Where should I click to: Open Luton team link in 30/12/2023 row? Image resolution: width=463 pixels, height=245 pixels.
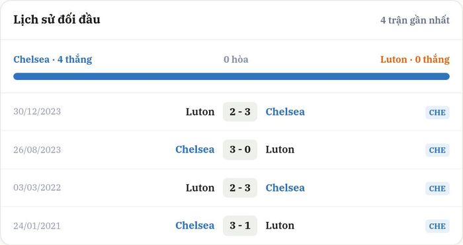(200, 112)
